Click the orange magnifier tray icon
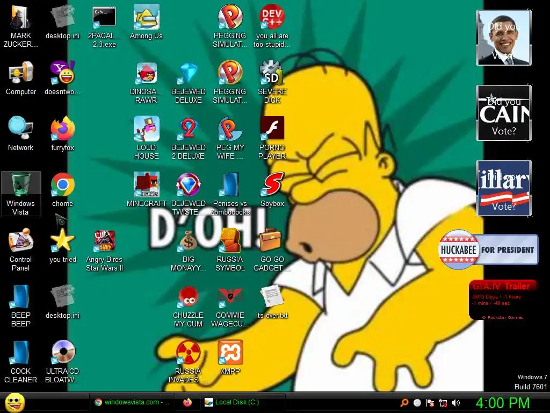Image resolution: width=550 pixels, height=413 pixels. pyautogui.click(x=404, y=403)
